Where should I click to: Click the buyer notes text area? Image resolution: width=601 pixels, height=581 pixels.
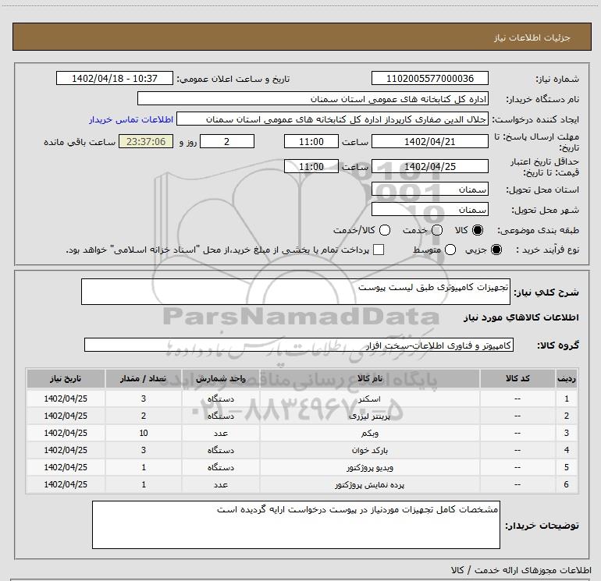[x=296, y=525]
